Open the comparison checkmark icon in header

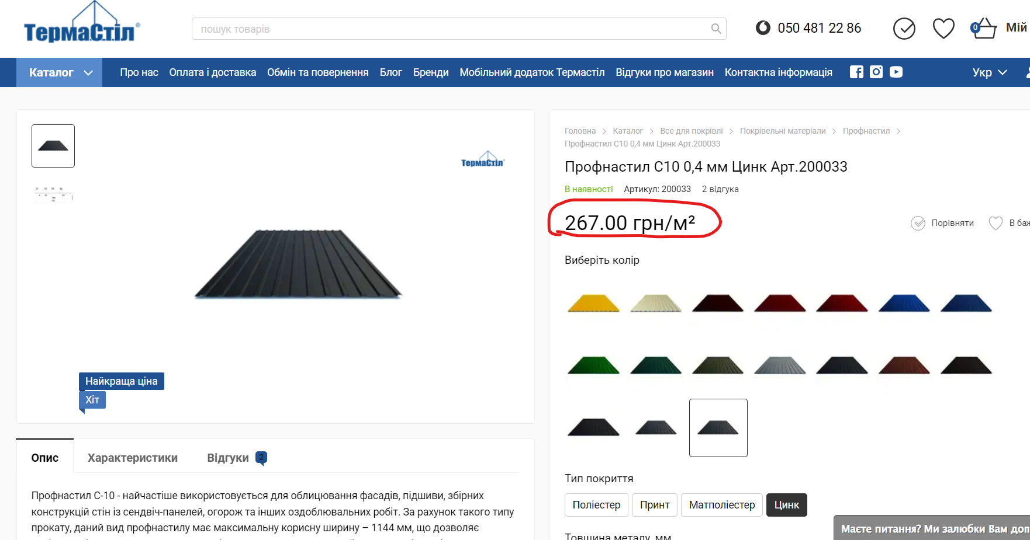point(904,28)
